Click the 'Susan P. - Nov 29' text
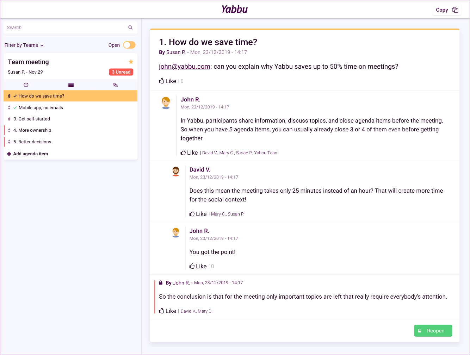The image size is (470, 355). [x=25, y=72]
